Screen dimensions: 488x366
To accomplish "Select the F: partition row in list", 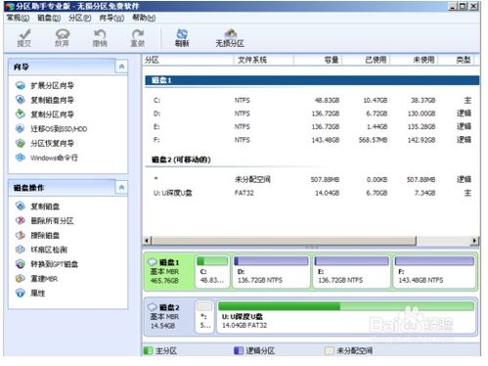I will tap(312, 140).
